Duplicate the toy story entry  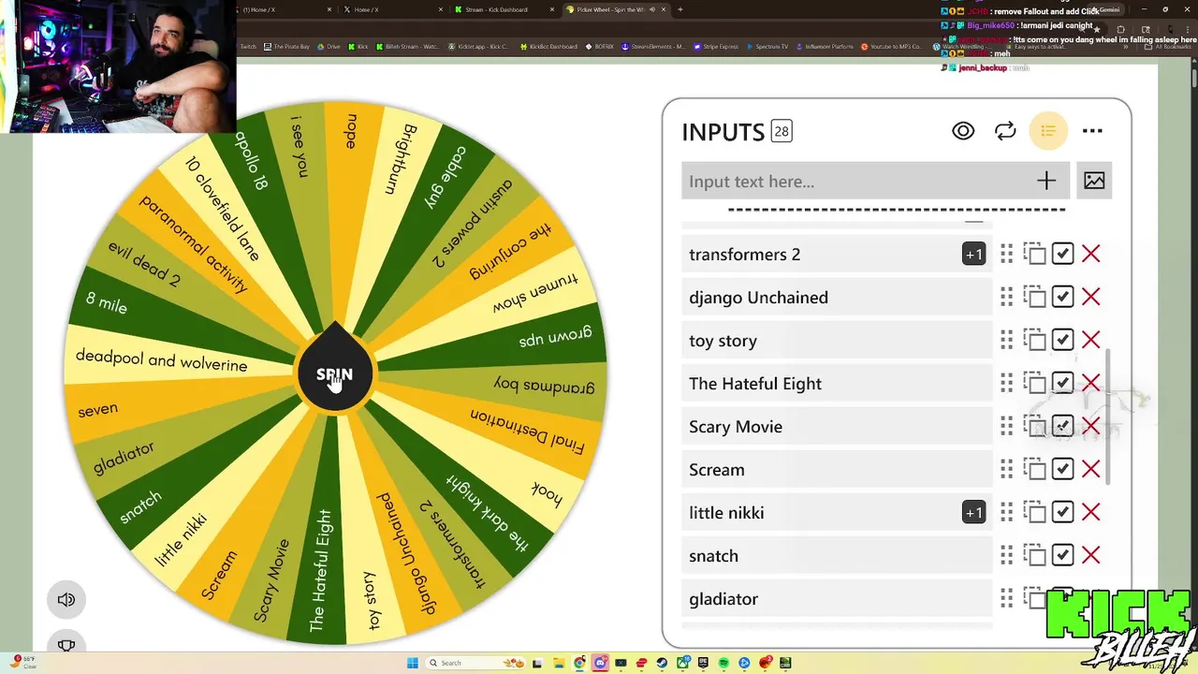(x=1034, y=340)
